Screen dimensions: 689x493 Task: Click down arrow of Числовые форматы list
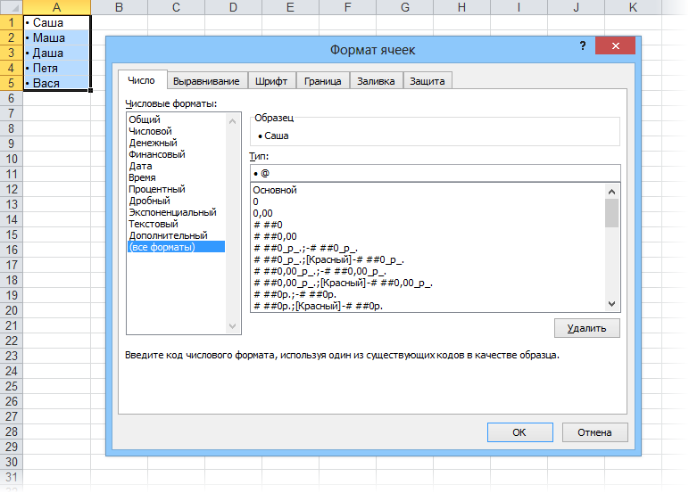(232, 325)
